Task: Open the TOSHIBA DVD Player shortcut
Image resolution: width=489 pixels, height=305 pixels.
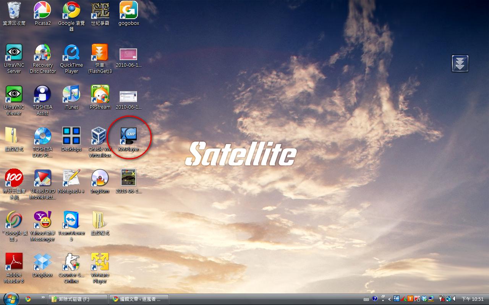Action: pos(42,143)
